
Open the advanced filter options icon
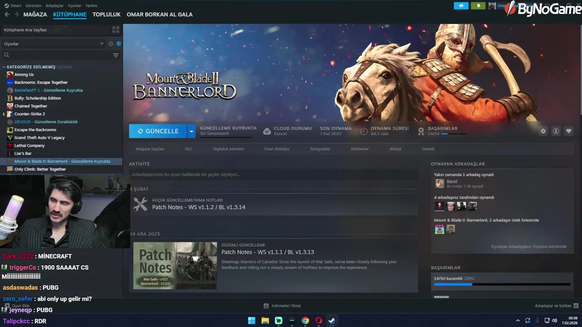click(x=115, y=55)
